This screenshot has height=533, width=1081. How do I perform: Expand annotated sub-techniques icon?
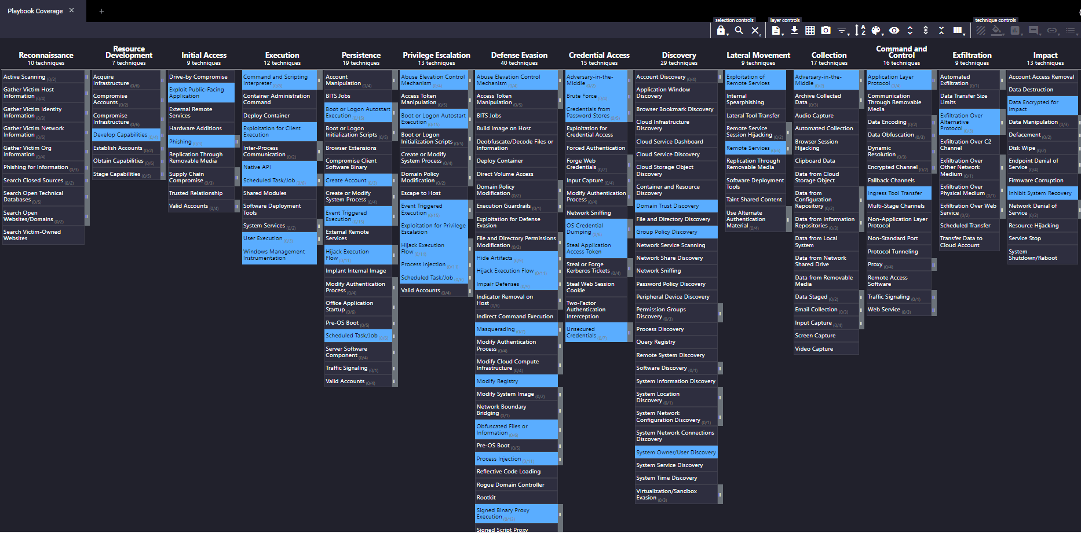click(x=925, y=31)
